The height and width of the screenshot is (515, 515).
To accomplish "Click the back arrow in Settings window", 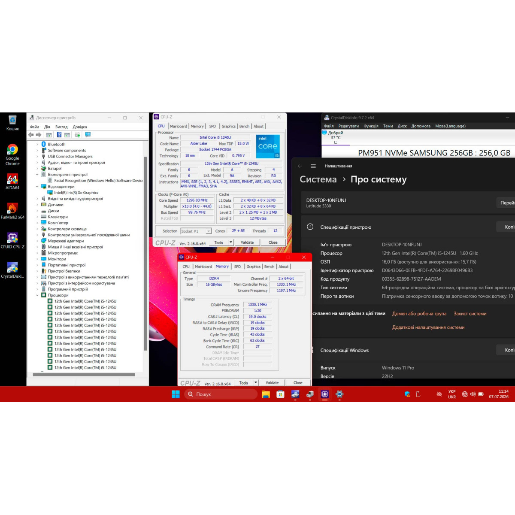I will click(300, 166).
